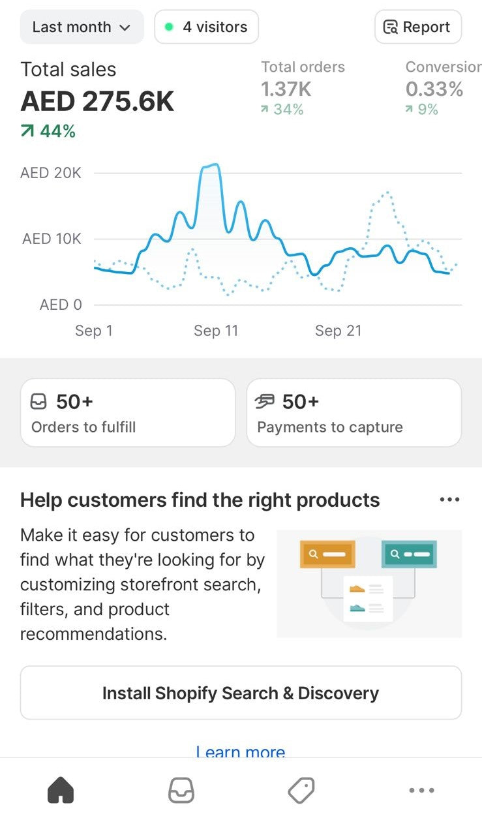Open three-dot options on product search card

pos(449,500)
